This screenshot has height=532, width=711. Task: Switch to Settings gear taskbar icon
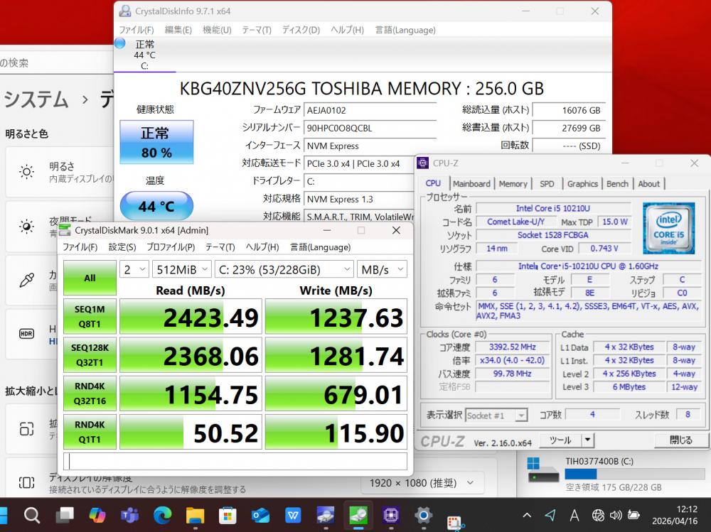tap(424, 515)
